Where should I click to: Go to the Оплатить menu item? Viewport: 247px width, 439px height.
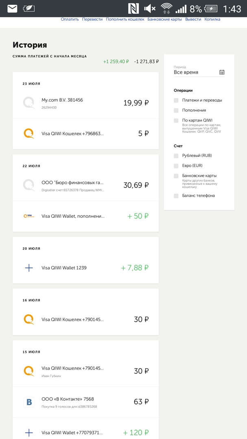[x=70, y=19]
